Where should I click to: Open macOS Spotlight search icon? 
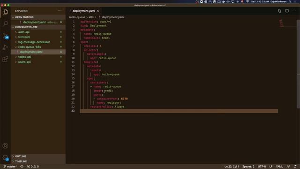(x=290, y=1)
